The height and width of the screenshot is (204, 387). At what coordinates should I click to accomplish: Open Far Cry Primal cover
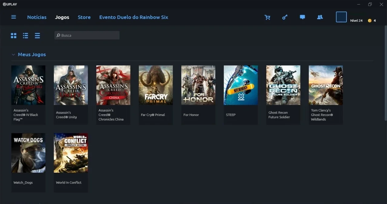click(x=156, y=85)
